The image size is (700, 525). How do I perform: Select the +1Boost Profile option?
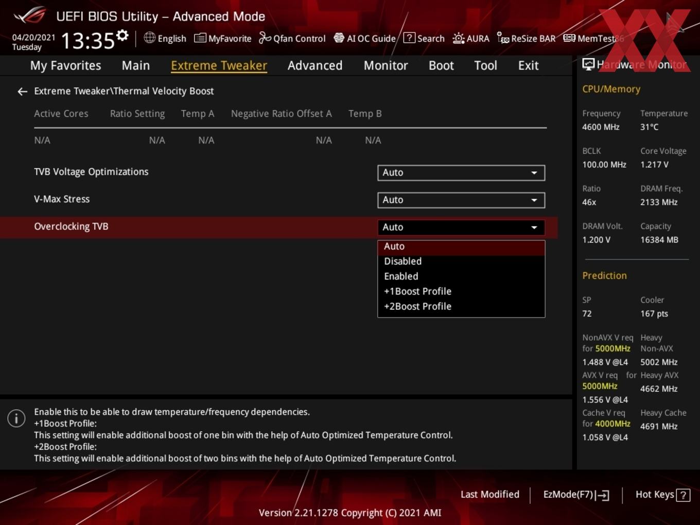[461, 291]
